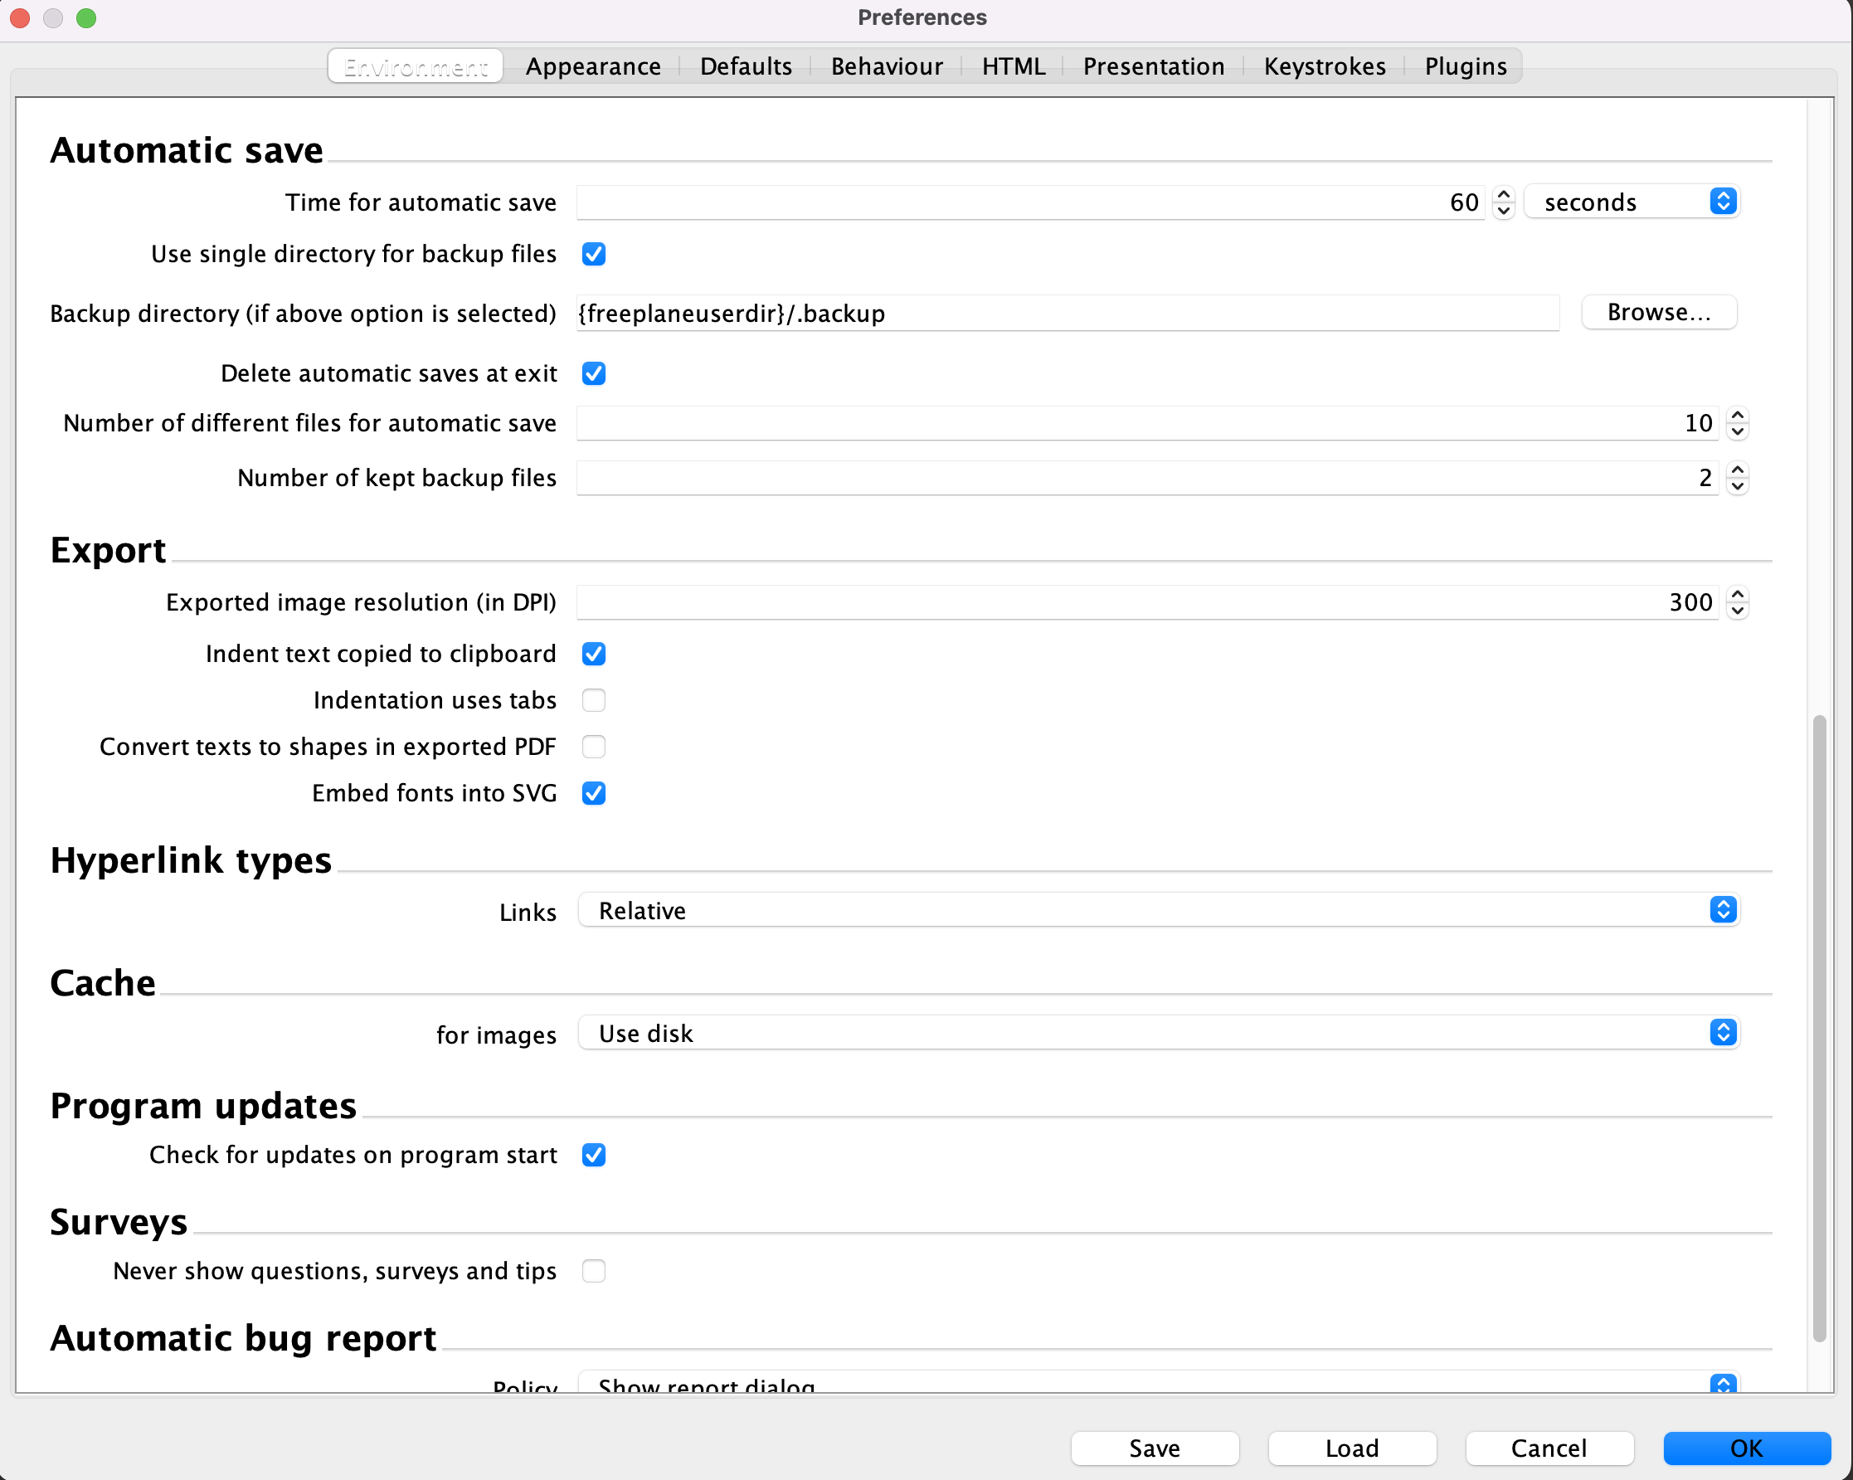Screen dimensions: 1853x1480
Task: Decrease exported image resolution DPI
Action: 1738,612
